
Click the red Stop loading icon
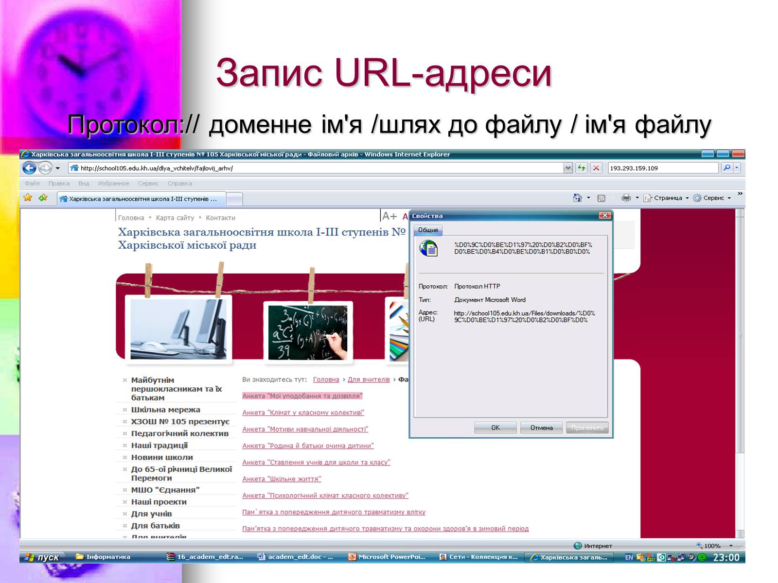[x=596, y=168]
